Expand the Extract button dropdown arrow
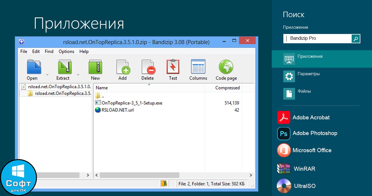372x196 pixels. click(x=78, y=75)
